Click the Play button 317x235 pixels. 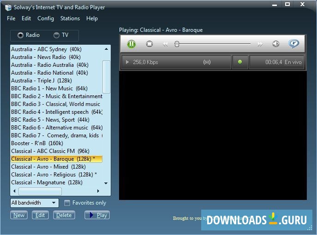(x=97, y=215)
